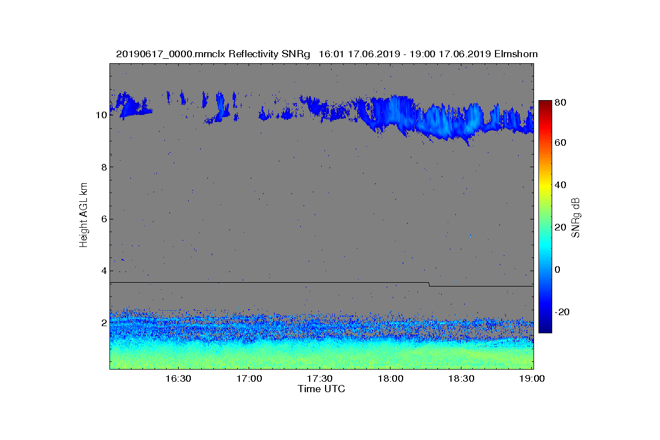Click the 17:00 time axis label
Viewport: 660px width, 440px height.
[x=249, y=378]
